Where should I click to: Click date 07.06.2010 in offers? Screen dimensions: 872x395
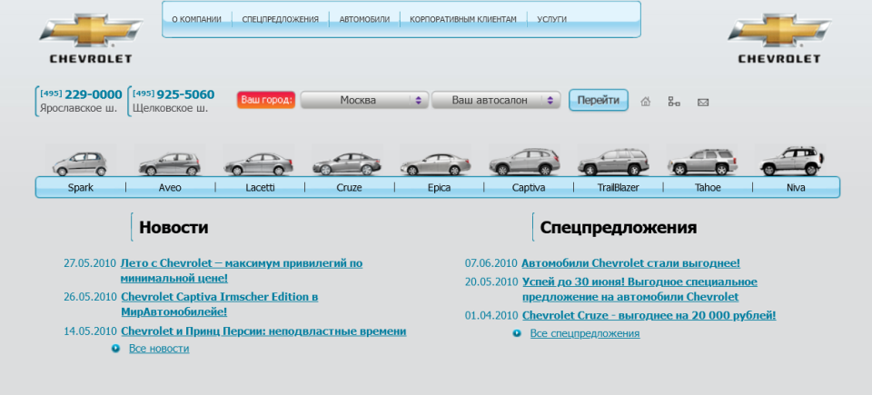click(x=491, y=263)
